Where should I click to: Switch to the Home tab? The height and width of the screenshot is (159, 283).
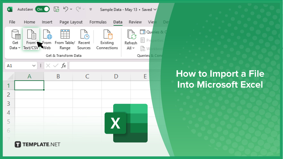tap(29, 22)
